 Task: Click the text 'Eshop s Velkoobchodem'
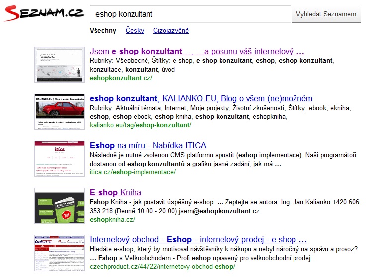pos(135,258)
